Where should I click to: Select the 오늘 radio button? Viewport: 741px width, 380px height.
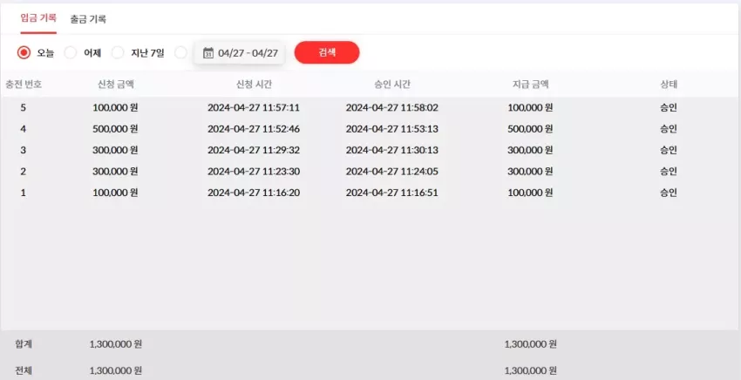coord(24,52)
